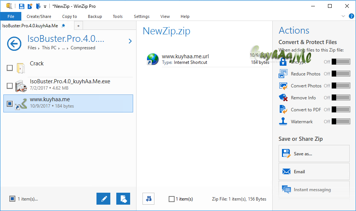This screenshot has width=356, height=211.
Task: Click the www.kuyhaa.me shortcut icon
Action: click(x=21, y=104)
